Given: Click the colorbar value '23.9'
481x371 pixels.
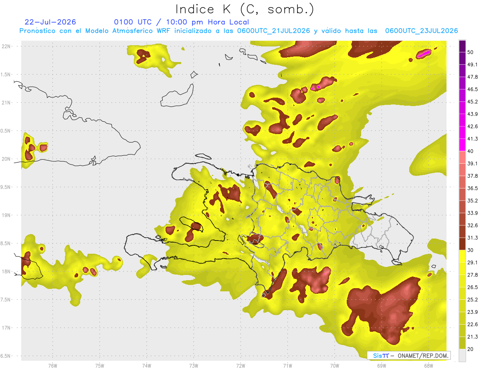Looking at the screenshot, I should (473, 312).
